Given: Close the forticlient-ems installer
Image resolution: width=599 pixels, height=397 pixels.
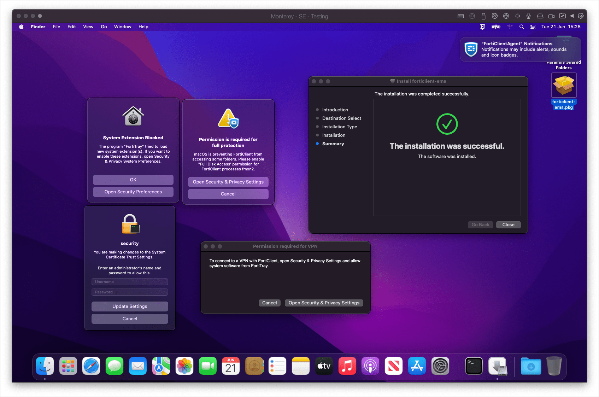Looking at the screenshot, I should (509, 224).
